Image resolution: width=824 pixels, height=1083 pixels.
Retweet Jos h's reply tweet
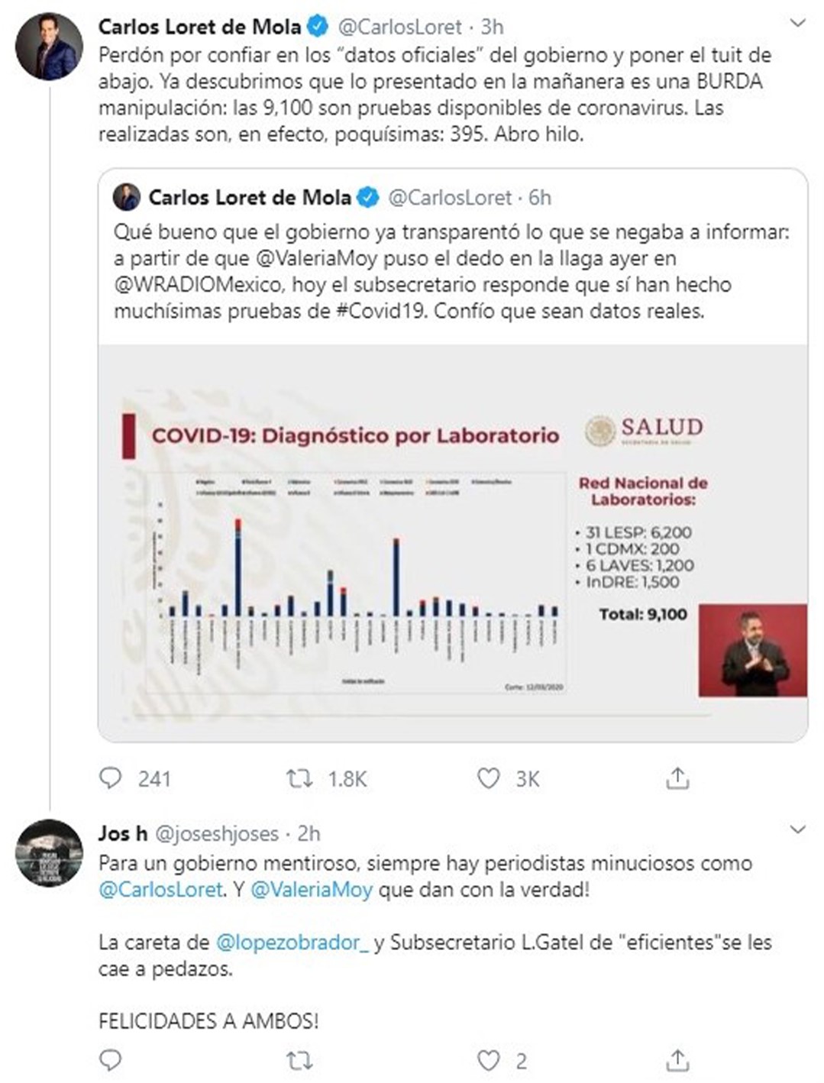(299, 1060)
